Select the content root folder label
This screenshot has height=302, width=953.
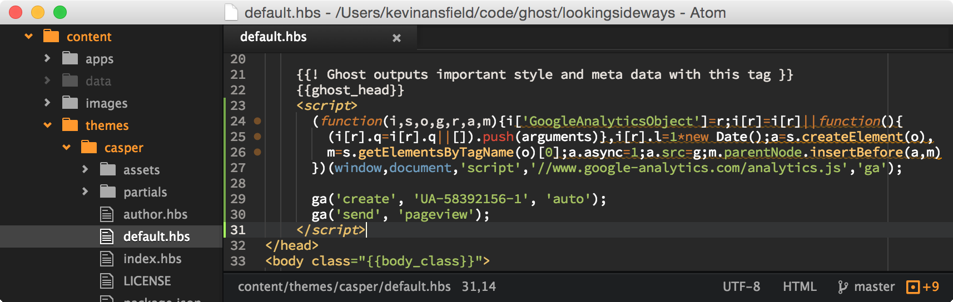click(x=89, y=37)
